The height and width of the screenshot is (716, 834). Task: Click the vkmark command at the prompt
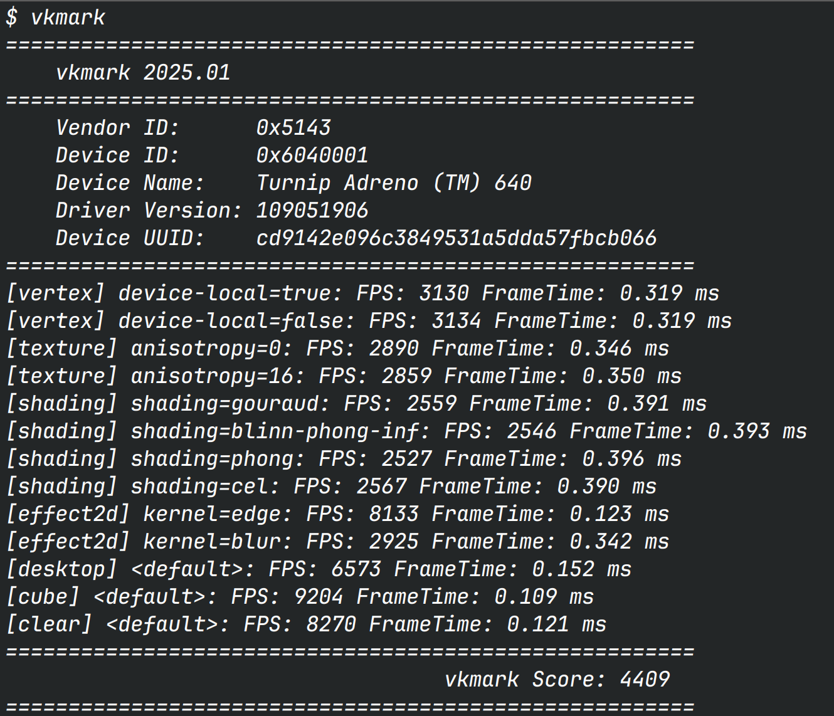pos(68,17)
